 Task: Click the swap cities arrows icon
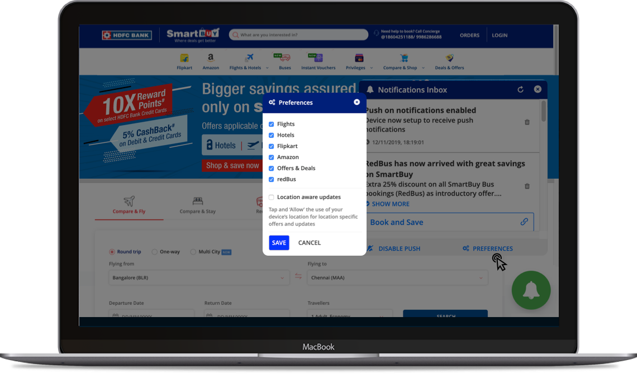tap(298, 276)
